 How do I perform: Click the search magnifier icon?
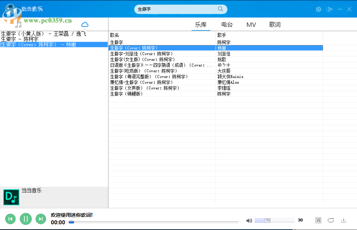[220, 9]
